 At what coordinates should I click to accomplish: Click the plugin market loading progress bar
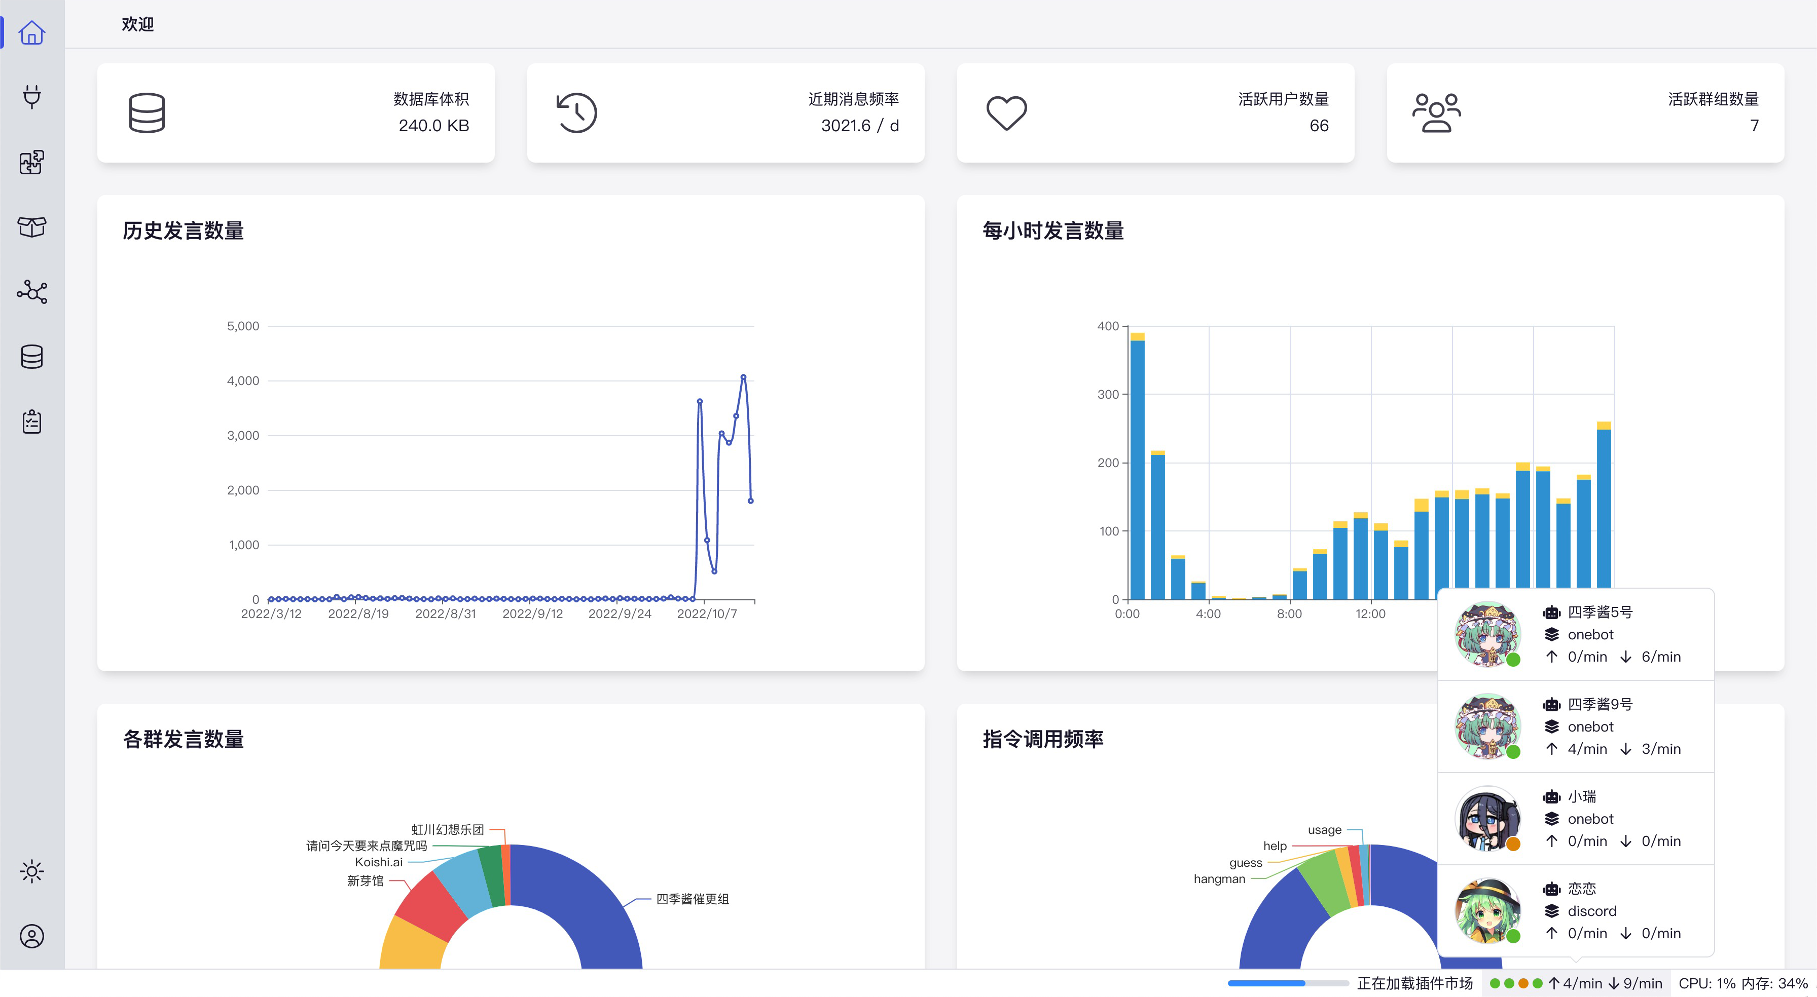[1288, 983]
